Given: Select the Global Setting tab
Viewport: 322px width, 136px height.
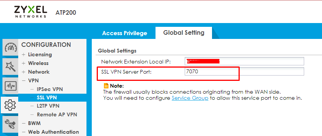Looking at the screenshot, I should click(184, 33).
